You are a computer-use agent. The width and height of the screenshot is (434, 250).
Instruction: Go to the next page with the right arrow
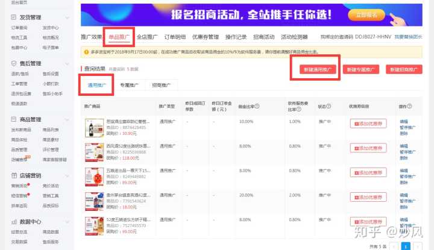click(x=418, y=246)
